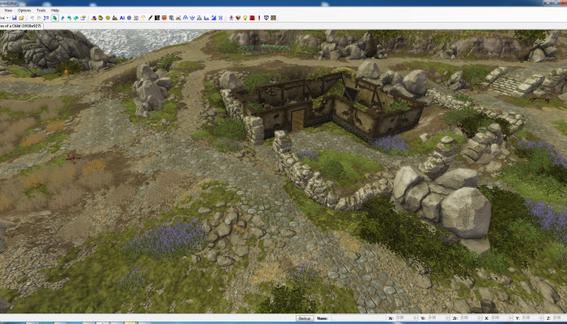Click the brown pot icon beside the light bulb
The height and width of the screenshot is (324, 567).
pyautogui.click(x=238, y=18)
